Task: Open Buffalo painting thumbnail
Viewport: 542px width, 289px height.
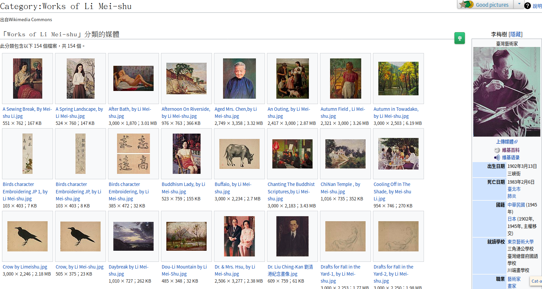Action: coord(239,154)
